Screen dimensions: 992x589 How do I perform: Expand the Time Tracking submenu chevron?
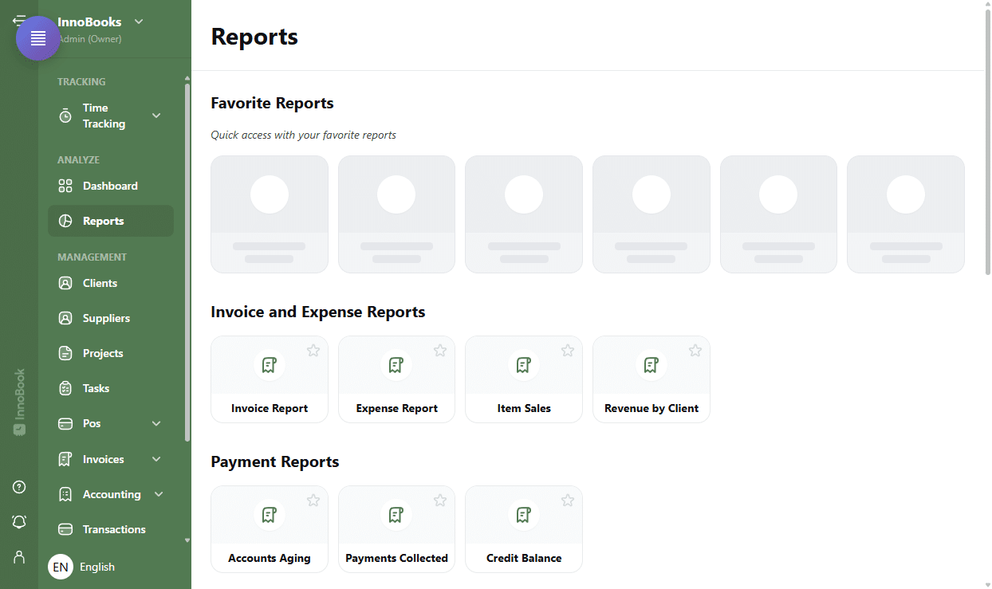pyautogui.click(x=156, y=116)
